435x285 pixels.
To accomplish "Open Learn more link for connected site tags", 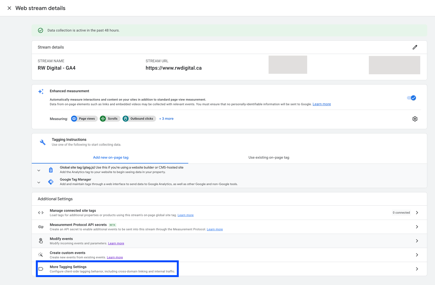I will 186,215.
